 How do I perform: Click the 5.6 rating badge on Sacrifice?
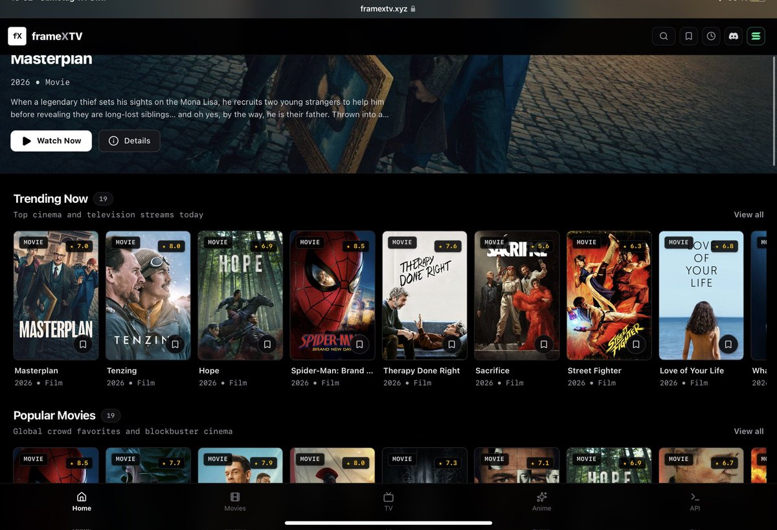pos(541,246)
